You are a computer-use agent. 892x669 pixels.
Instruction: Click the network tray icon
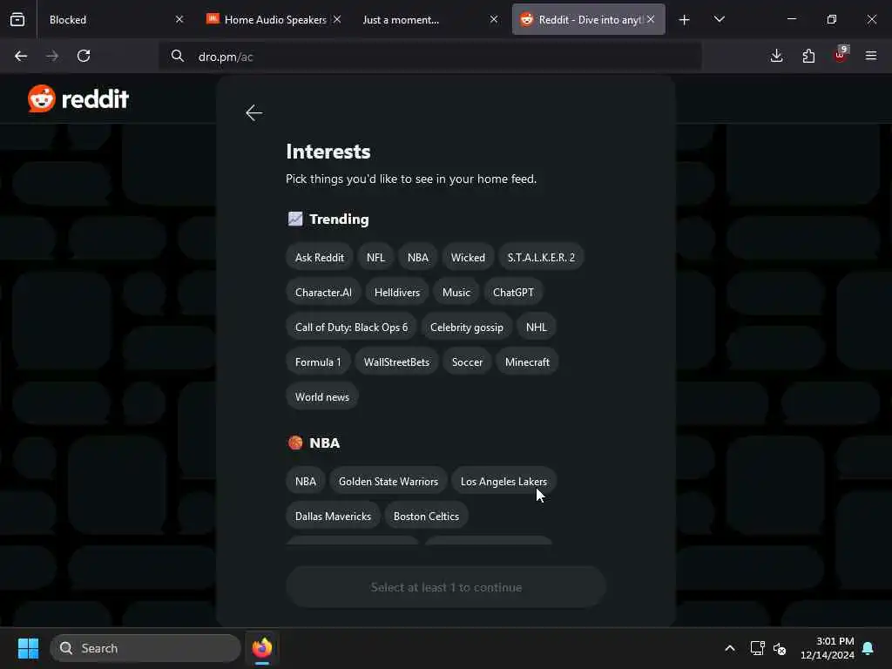pos(757,648)
